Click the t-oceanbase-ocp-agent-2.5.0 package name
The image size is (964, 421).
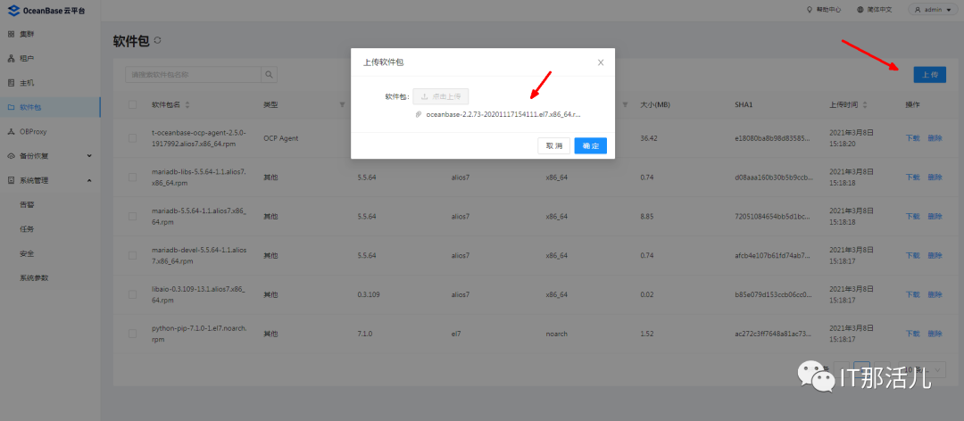198,138
